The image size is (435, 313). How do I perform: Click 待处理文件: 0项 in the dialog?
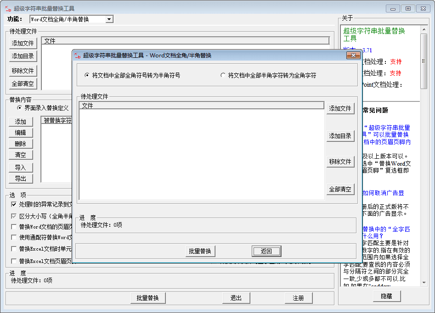101,225
